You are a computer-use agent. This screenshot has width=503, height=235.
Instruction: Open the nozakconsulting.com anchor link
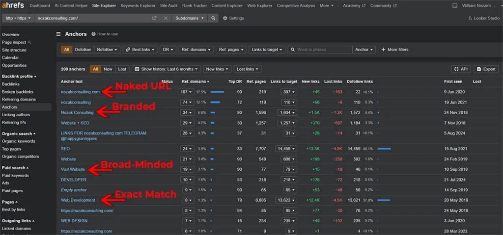[x=80, y=92]
